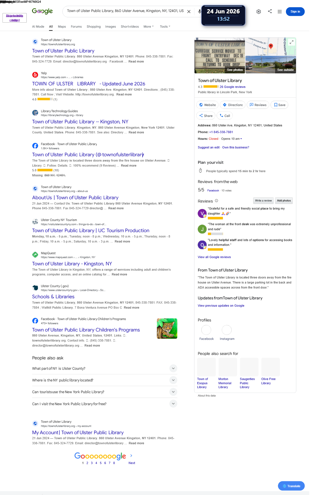Click 'About this data' text
Image resolution: width=313 pixels, height=495 pixels.
point(207,396)
